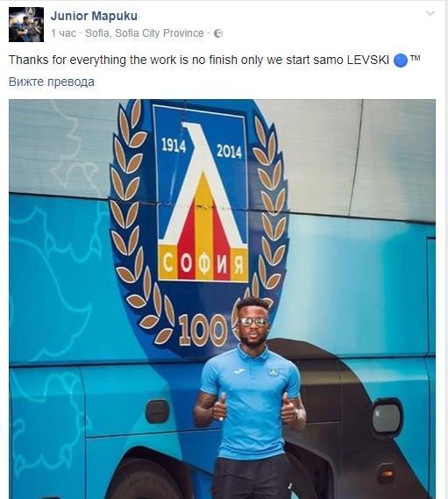448x499 pixels.
Task: Click the 'СОФИЯ' banner on the crest
Action: click(x=203, y=263)
